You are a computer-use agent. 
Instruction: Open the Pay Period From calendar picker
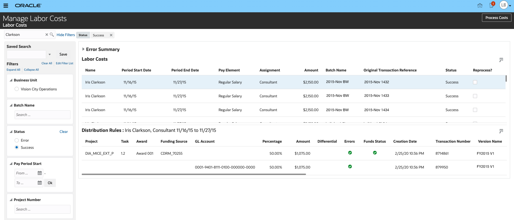40,173
